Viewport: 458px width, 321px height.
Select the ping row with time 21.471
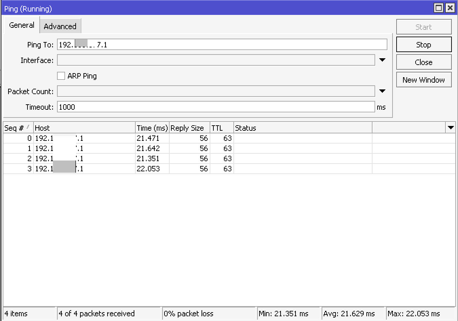coord(229,138)
